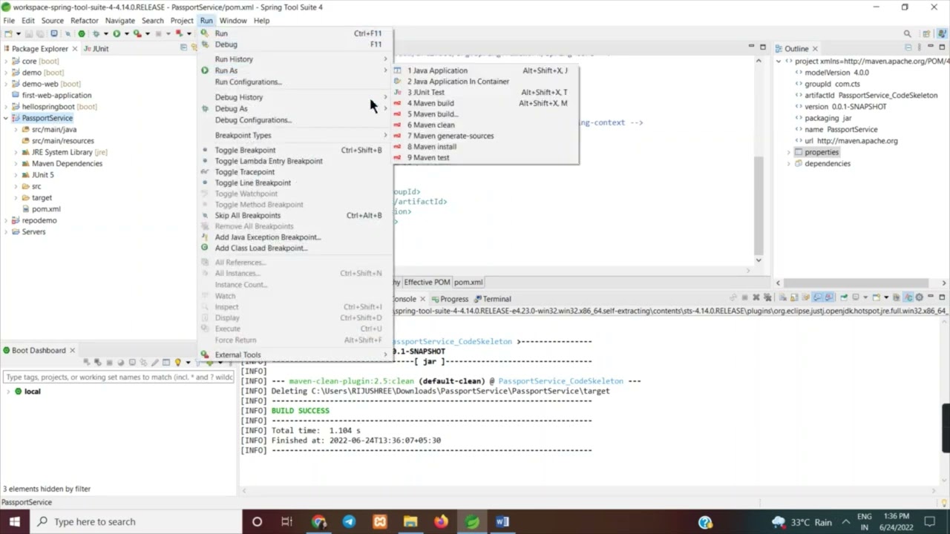
Task: Click the Boot Dashboard toolbar icon
Action: pyautogui.click(x=82, y=33)
